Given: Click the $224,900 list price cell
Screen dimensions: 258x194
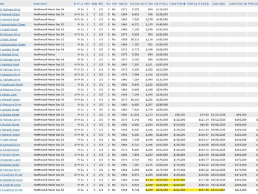Looking at the screenshot, I should (162, 89).
